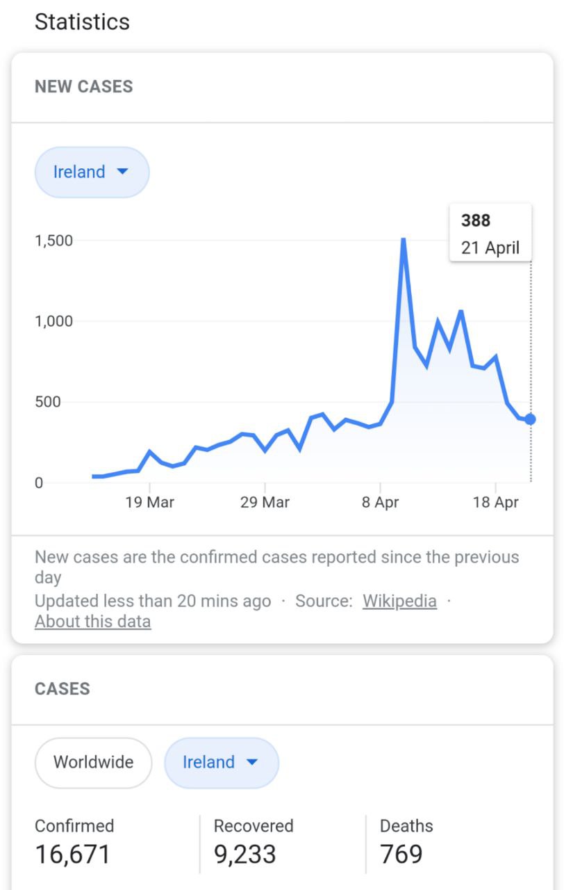
Task: Select the Worldwide chip
Action: pos(93,763)
